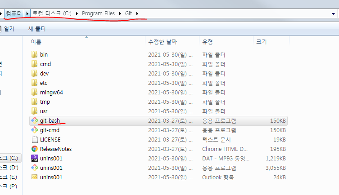Click the tmp folder icon
This screenshot has height=195, width=339.
click(x=34, y=102)
